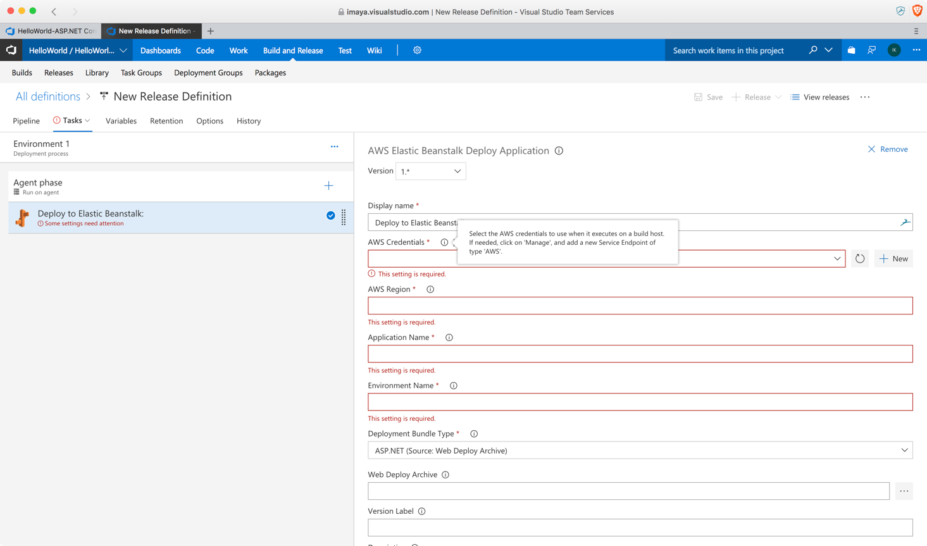
Task: Click info icon beside Version Label
Action: click(x=422, y=511)
